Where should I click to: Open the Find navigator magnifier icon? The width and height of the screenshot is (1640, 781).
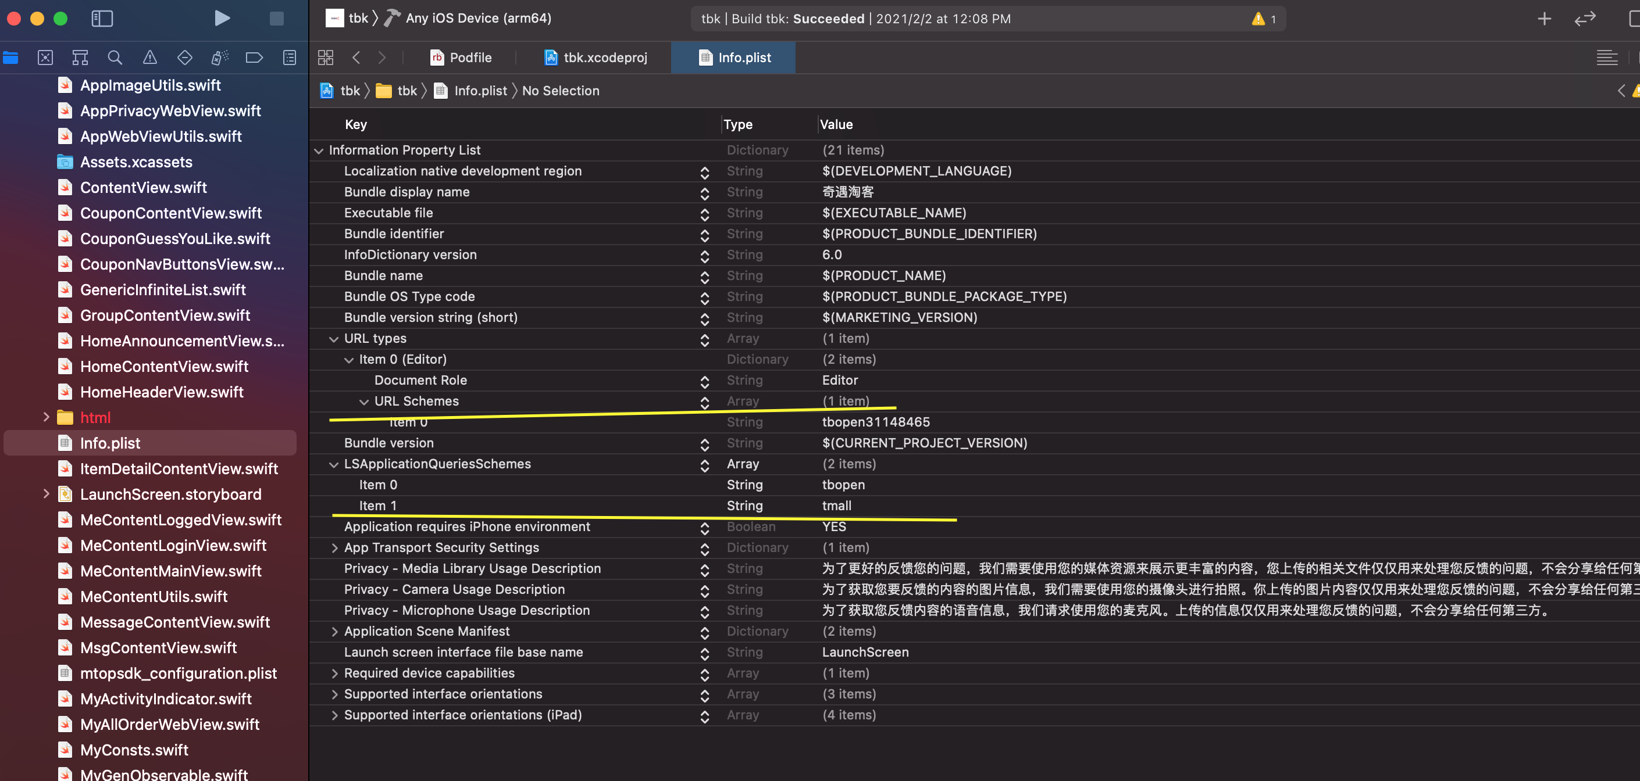115,58
